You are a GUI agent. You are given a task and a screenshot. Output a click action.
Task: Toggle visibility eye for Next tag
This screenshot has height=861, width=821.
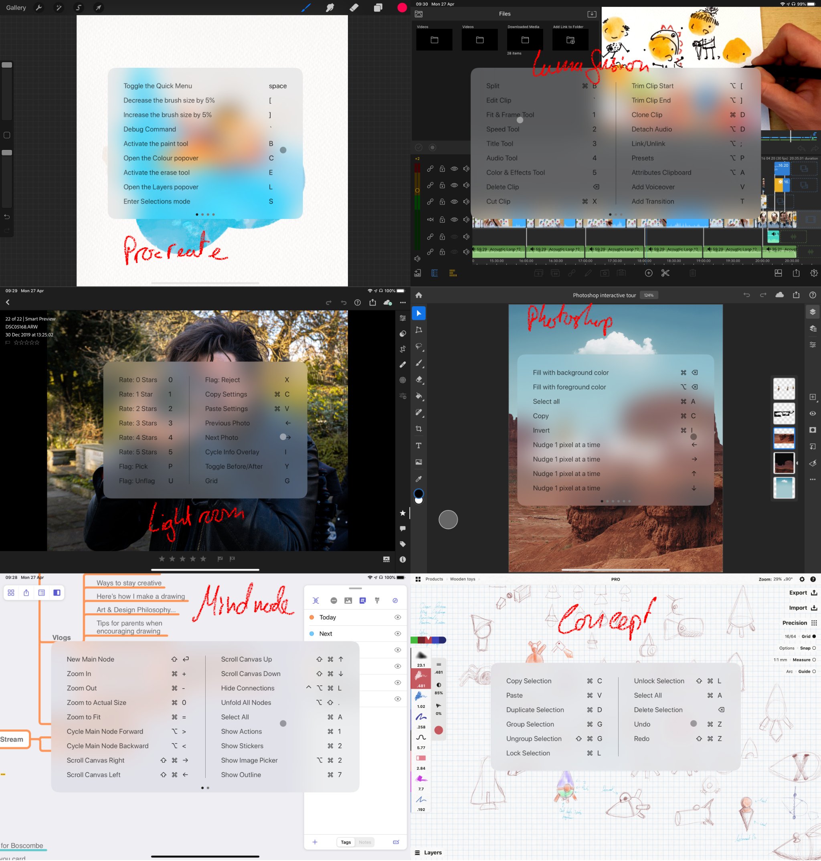pyautogui.click(x=397, y=633)
